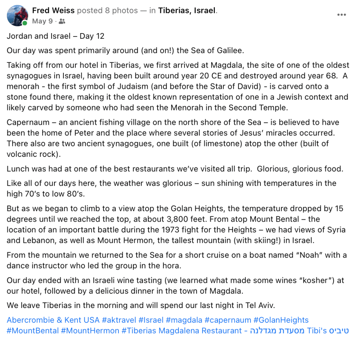357x338 pixels.
Task: Open the May 9 timestamp link
Action: (42, 21)
